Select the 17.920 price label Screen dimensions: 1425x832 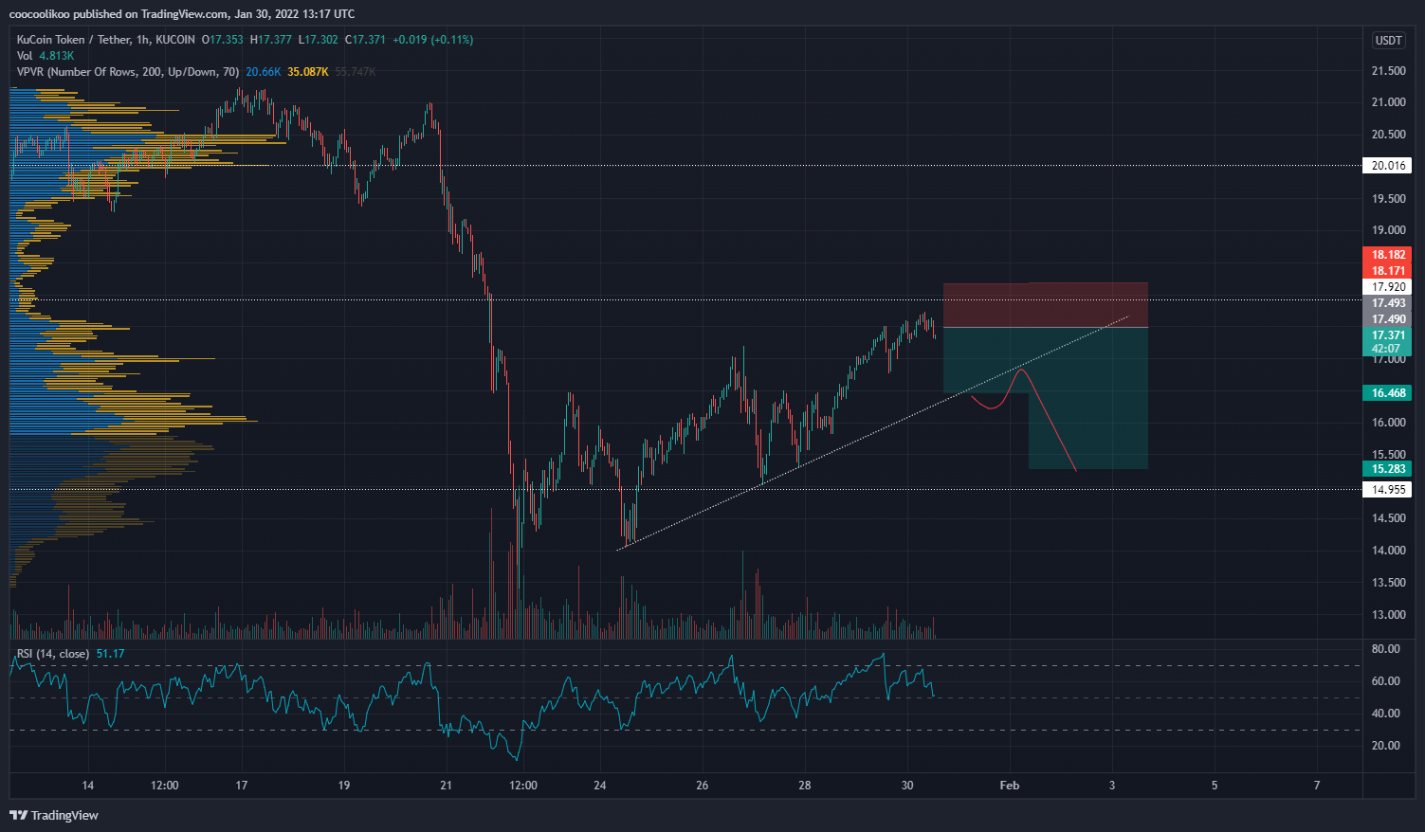(x=1388, y=287)
